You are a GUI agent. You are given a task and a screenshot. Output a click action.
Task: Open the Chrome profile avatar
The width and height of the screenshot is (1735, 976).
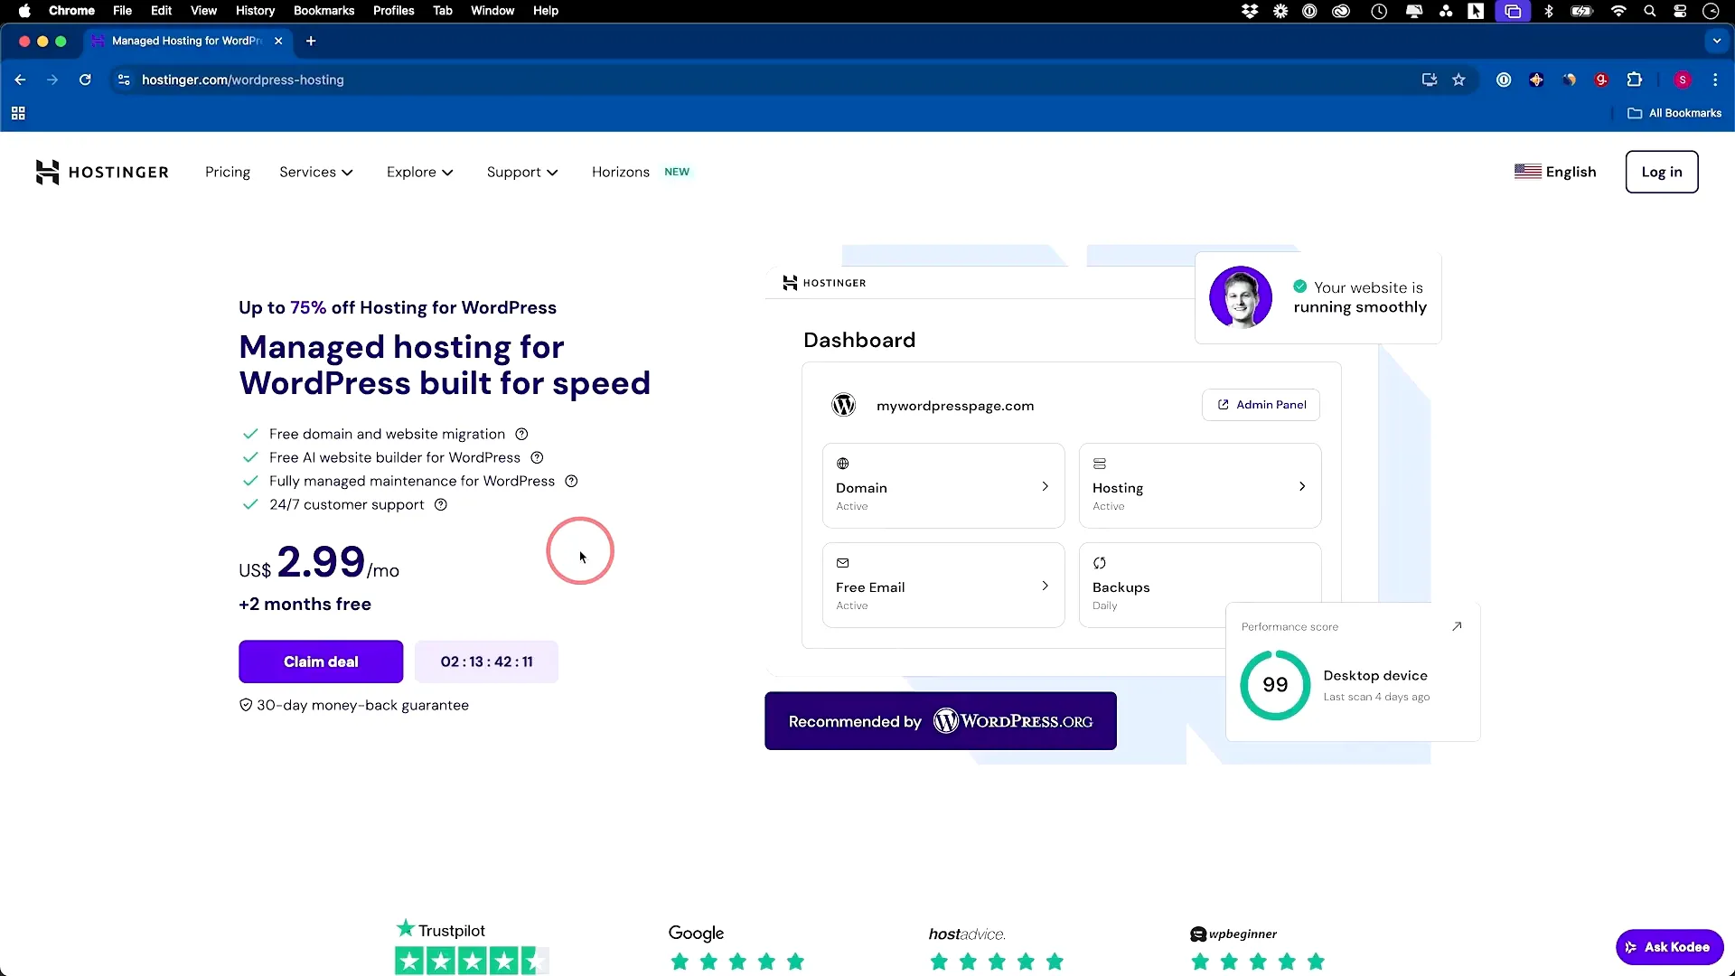[x=1683, y=80]
